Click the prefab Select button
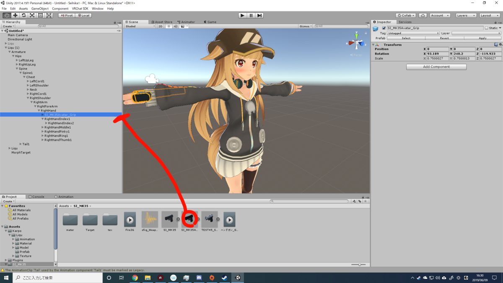 point(406,38)
